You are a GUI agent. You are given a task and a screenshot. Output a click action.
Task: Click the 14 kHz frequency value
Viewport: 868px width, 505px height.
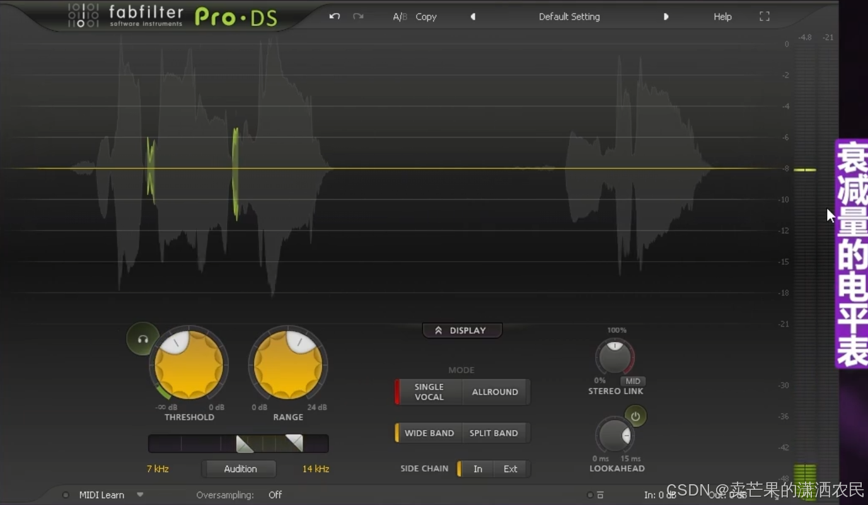316,469
